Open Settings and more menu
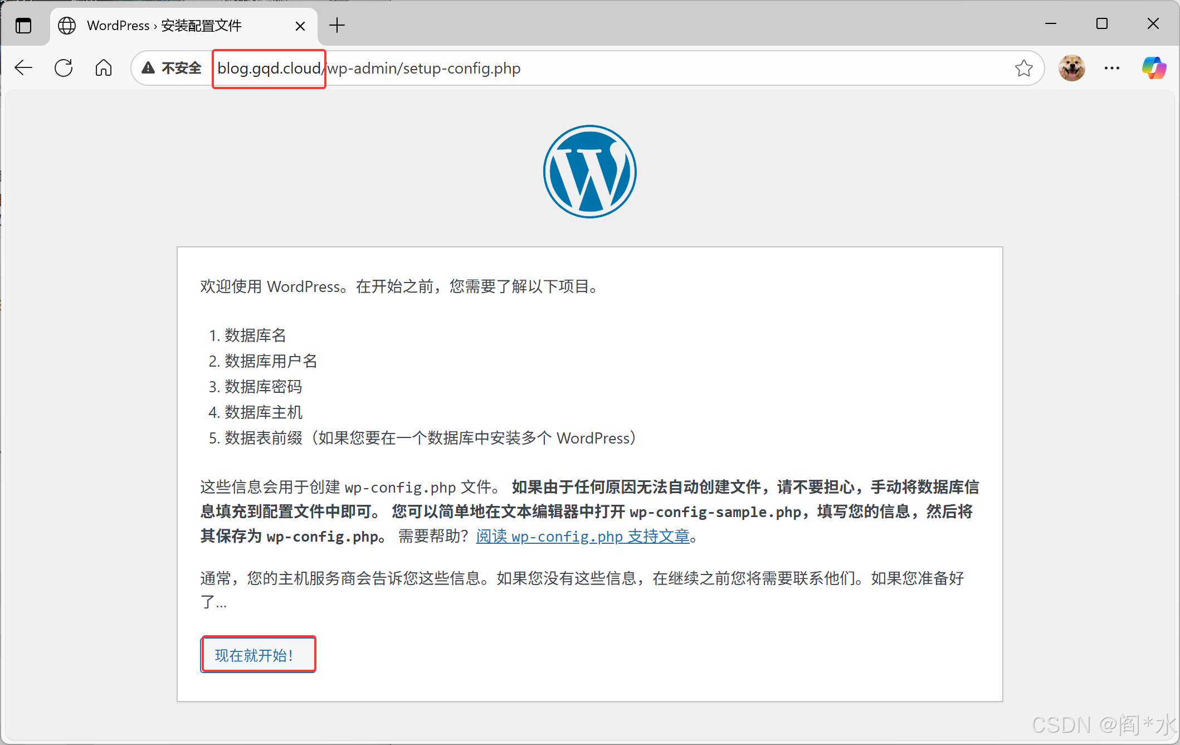Image resolution: width=1180 pixels, height=745 pixels. point(1112,68)
